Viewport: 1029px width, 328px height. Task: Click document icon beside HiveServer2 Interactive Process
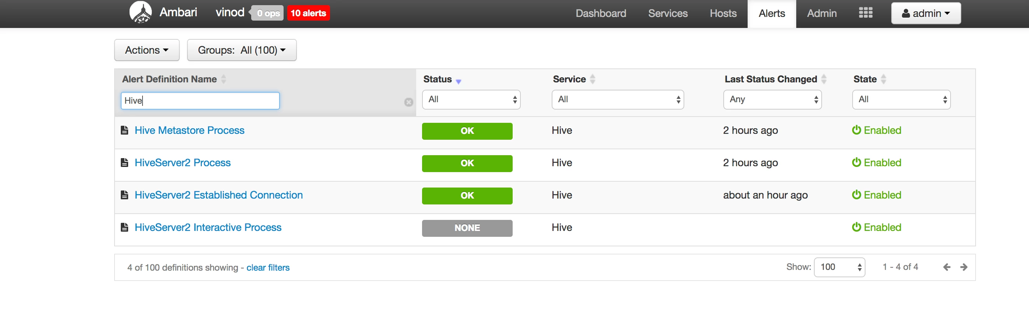(124, 228)
